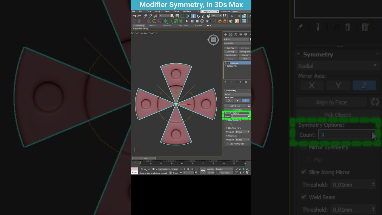The image size is (382, 215).
Task: Open the Display command panel tab
Action: pyautogui.click(x=246, y=34)
